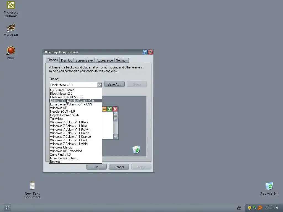This screenshot has height=212, width=283.
Task: Switch to the Themes tab
Action: (x=53, y=60)
